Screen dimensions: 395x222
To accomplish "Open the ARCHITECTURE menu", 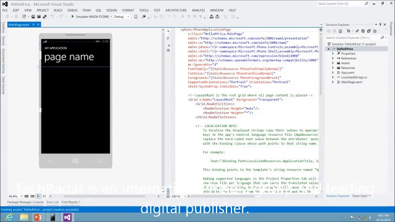I will [x=176, y=10].
